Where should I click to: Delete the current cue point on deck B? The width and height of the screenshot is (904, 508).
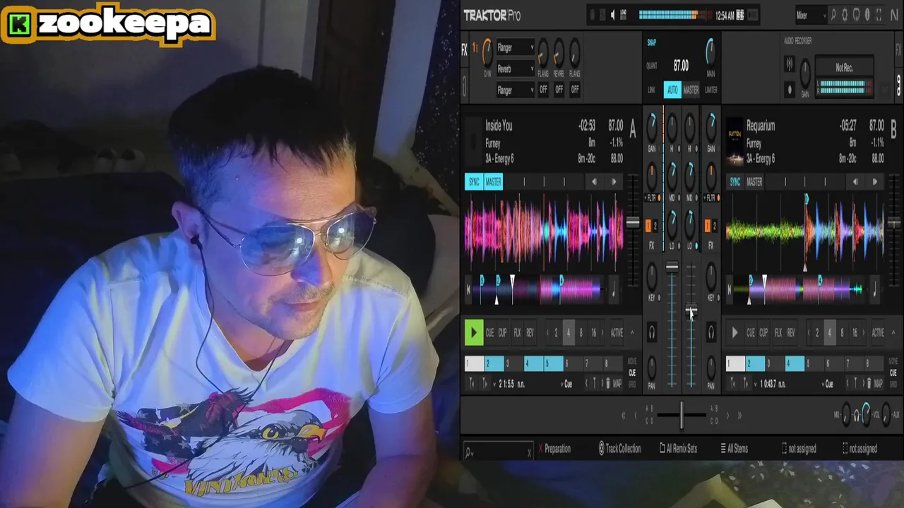[x=869, y=384]
